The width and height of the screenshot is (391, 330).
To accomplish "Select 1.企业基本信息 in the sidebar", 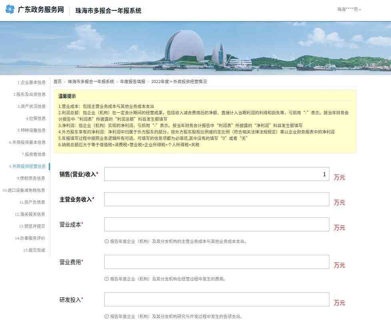I will (x=31, y=83).
